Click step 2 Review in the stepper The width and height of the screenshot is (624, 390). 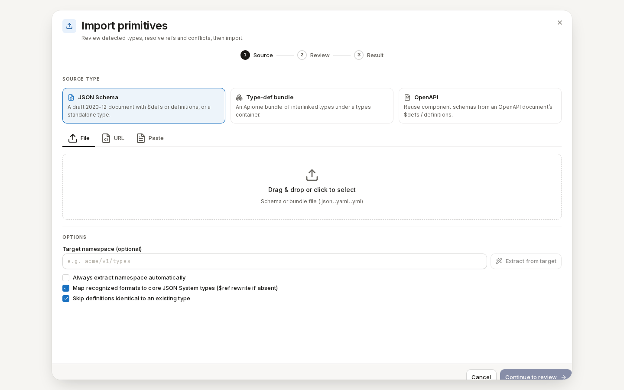(313, 55)
